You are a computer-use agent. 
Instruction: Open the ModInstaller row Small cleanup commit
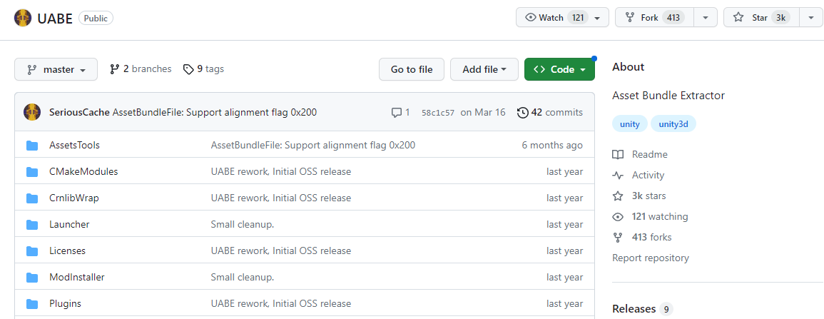click(243, 277)
